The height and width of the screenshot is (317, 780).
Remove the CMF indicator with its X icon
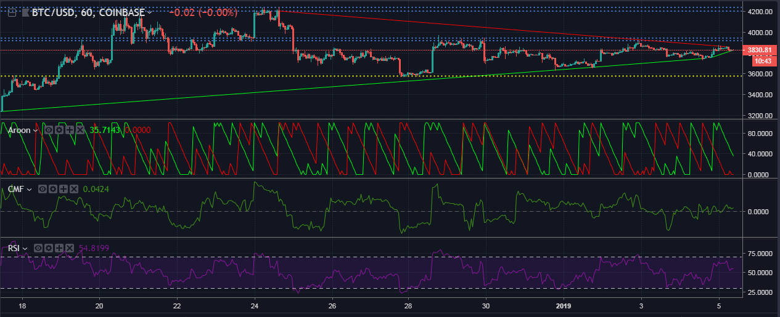pyautogui.click(x=73, y=189)
